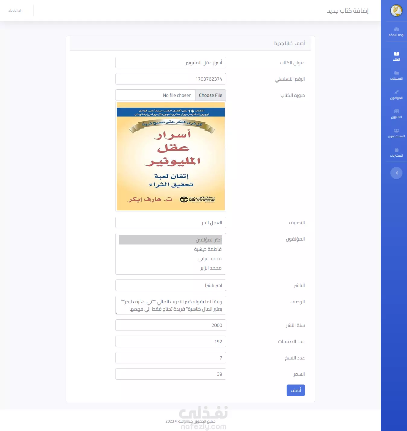Open the category dropdown showing العمل الحر
407x431 pixels.
click(171, 222)
